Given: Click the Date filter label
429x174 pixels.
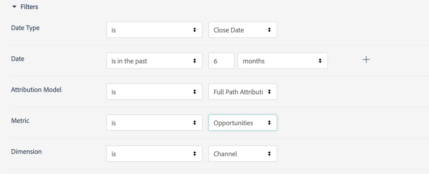Looking at the screenshot, I should pos(18,59).
